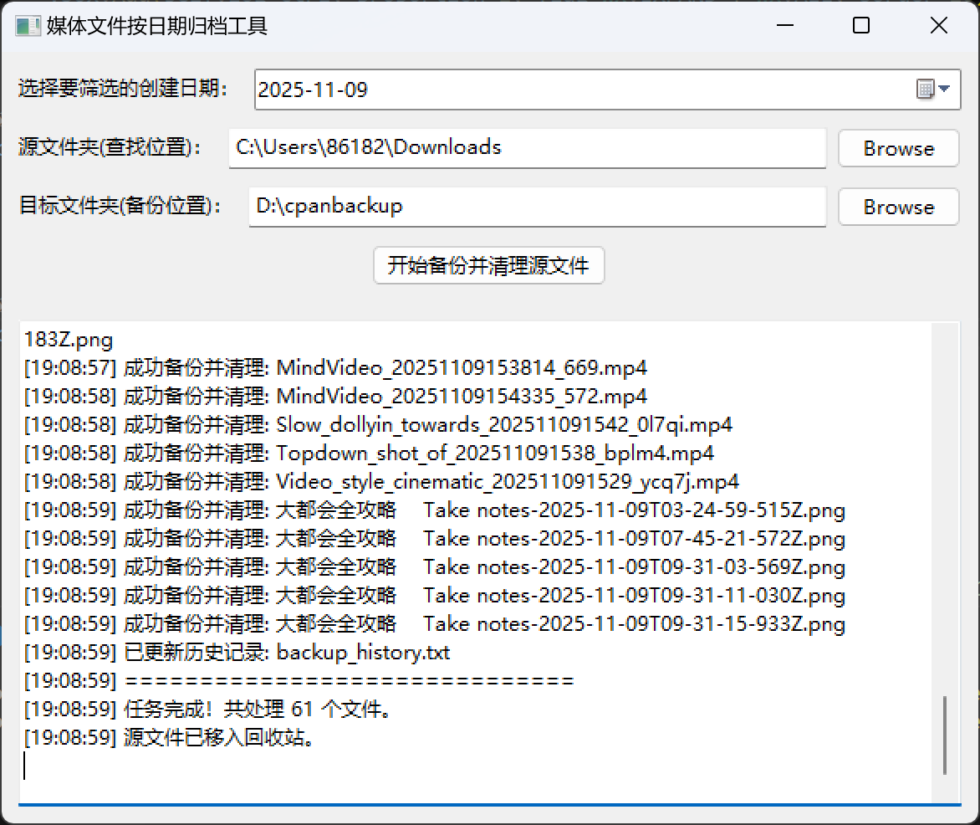Click the 开始备份并清理源文件 button
The height and width of the screenshot is (825, 980).
(488, 265)
